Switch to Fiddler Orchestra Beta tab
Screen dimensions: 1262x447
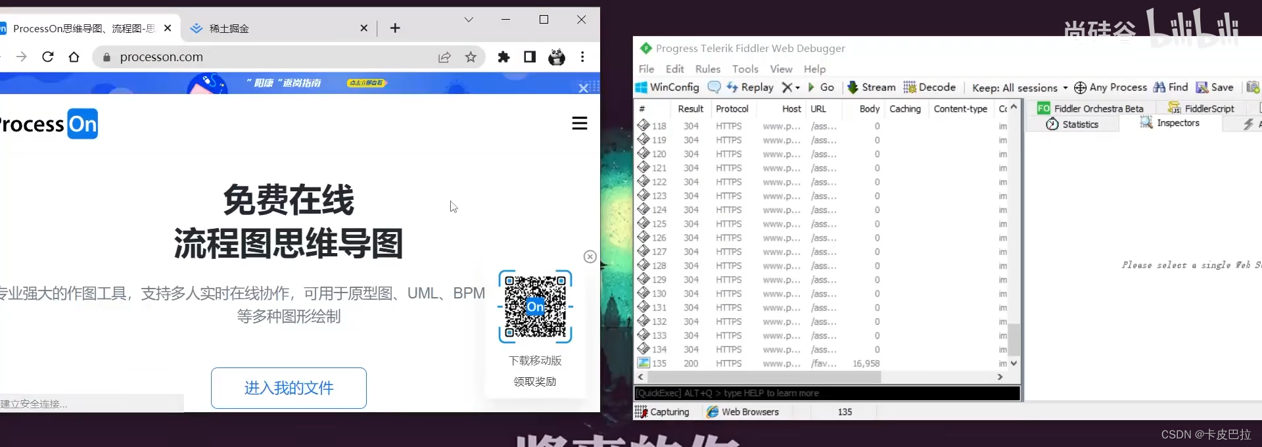[1090, 108]
